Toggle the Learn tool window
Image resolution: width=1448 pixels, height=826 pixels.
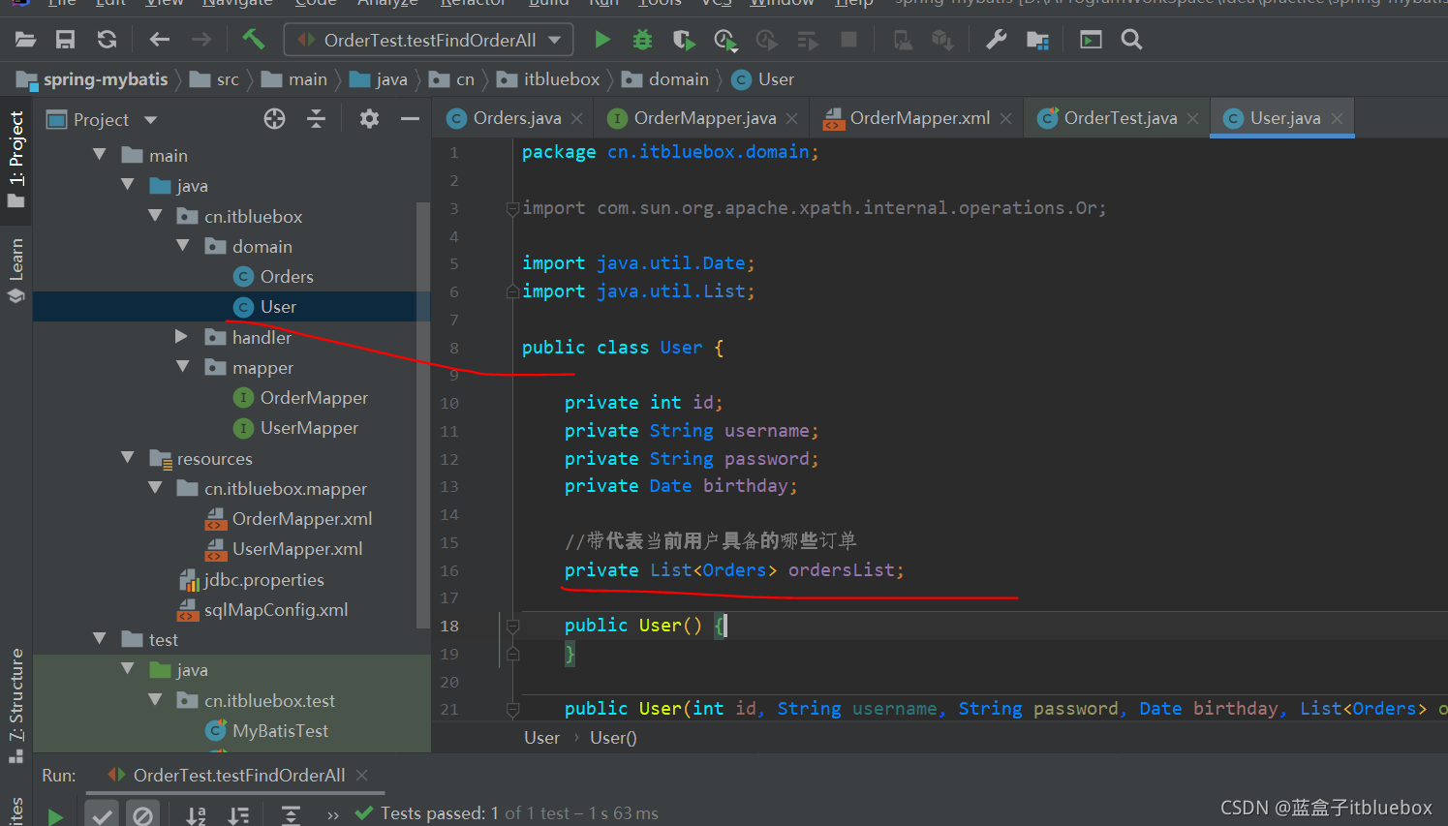pyautogui.click(x=16, y=270)
